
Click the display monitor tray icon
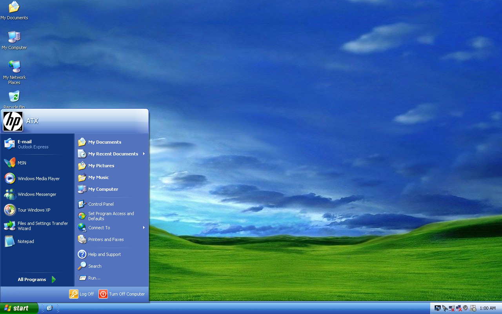(438, 308)
